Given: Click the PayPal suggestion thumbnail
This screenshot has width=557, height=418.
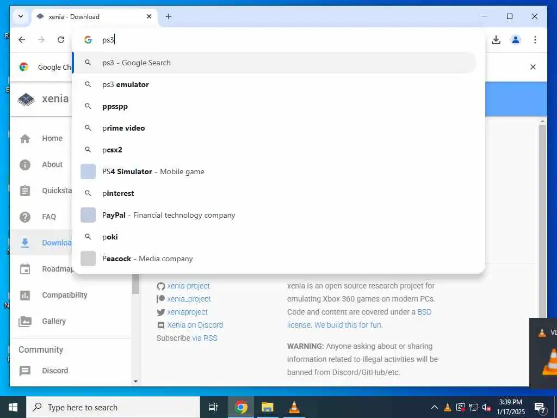Looking at the screenshot, I should click(x=88, y=215).
